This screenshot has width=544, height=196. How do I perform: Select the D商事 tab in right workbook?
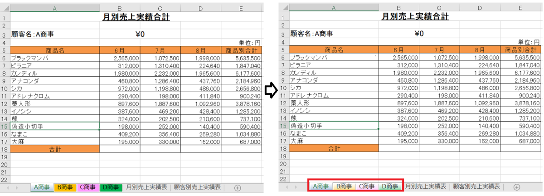[390, 186]
